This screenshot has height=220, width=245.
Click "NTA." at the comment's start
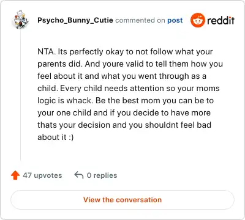click(x=47, y=52)
